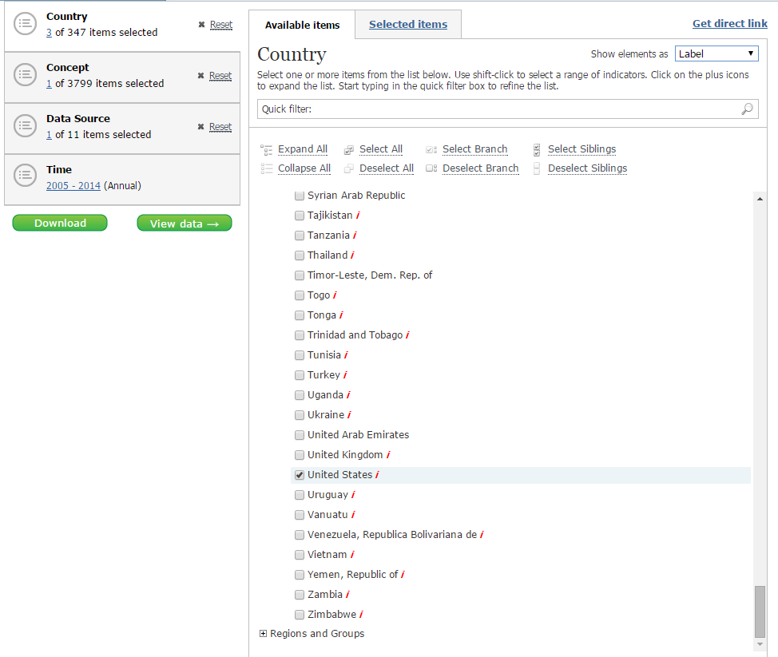Switch to the Selected items tab
Image resolution: width=778 pixels, height=657 pixels.
(x=407, y=25)
